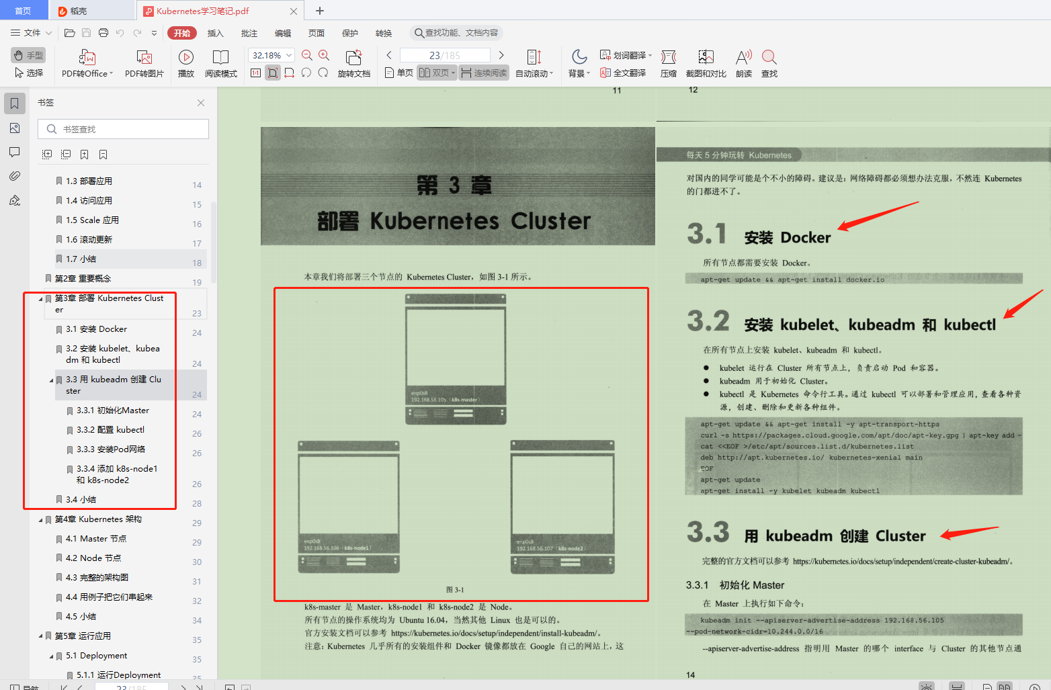Switch to the 首页 home tab
The height and width of the screenshot is (690, 1051).
coord(23,11)
